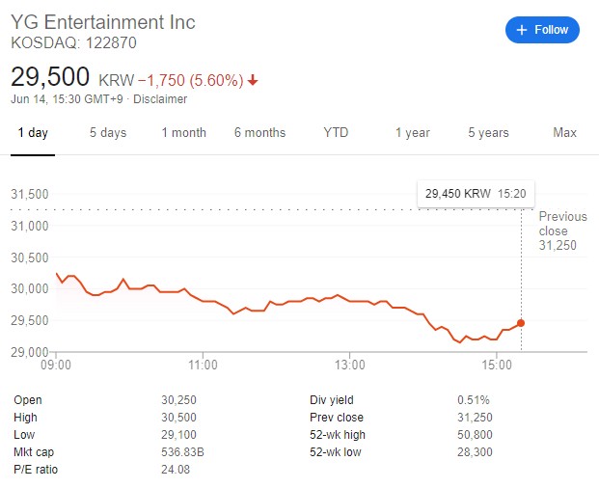
Task: Click the 15:00 time axis label
Action: click(x=497, y=365)
